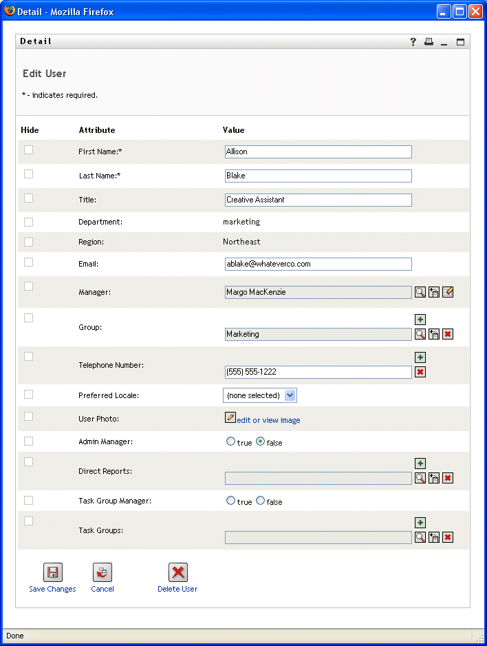Click the Manager edit pencil icon
487x646 pixels.
[x=448, y=292]
